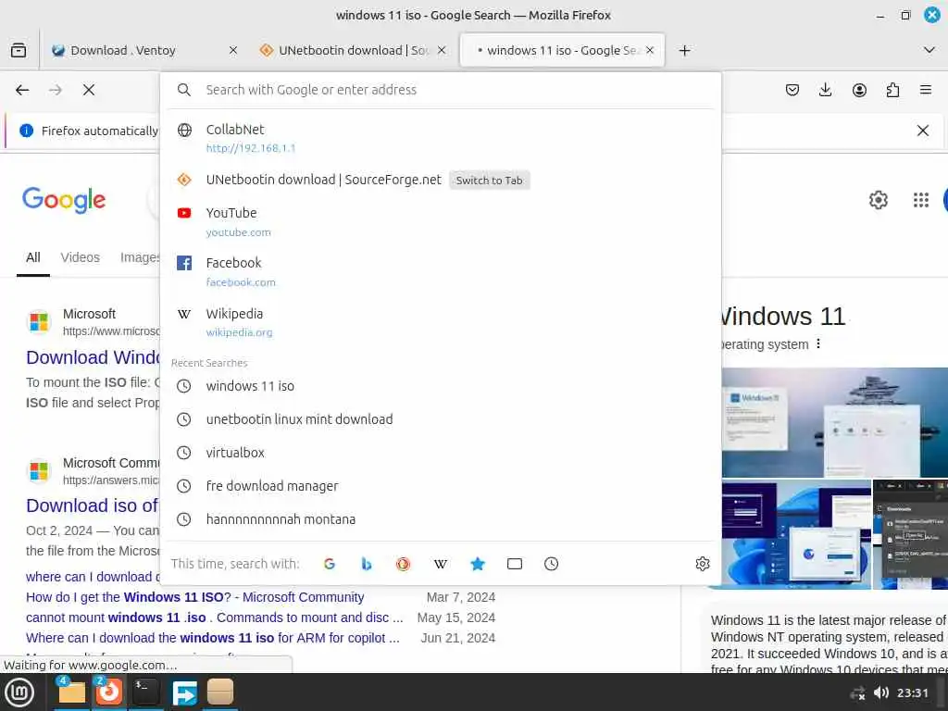Go back to the previous page
This screenshot has width=948, height=711.
click(x=22, y=90)
